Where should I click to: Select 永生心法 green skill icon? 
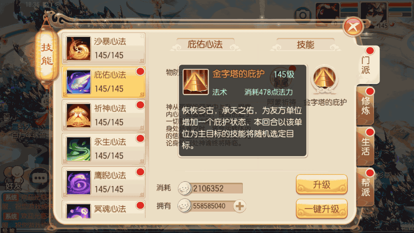tap(78, 149)
